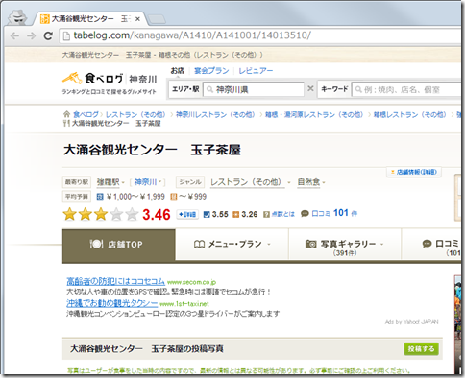465x378 pixels.
Task: Open 店舗情報(詳細) button
Action: tap(414, 172)
